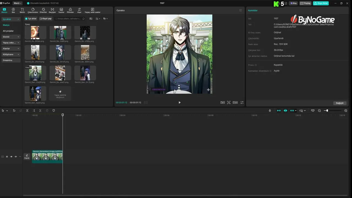Viewport: 352px width, 198px height.
Task: Open the Yapay zekâ avatar panel
Action: 92,10
